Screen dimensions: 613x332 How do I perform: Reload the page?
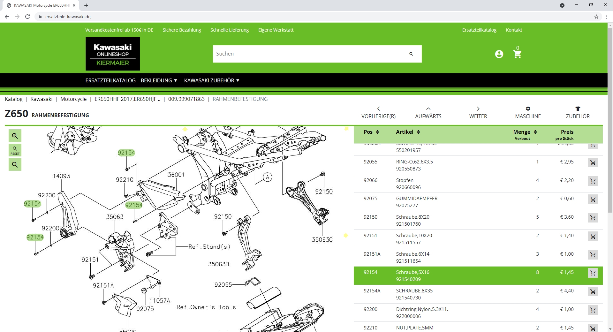27,17
